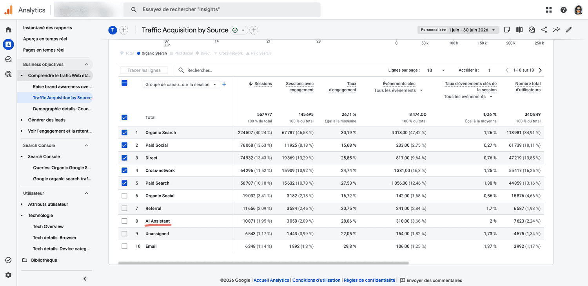Open Aperçu en temps réel

[x=45, y=39]
